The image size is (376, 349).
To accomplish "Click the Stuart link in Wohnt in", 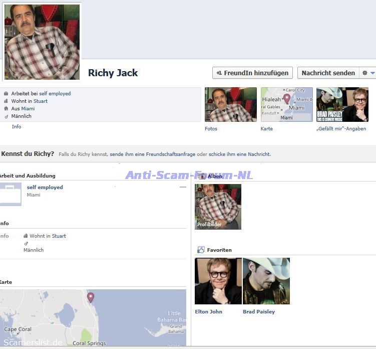I will pos(41,101).
